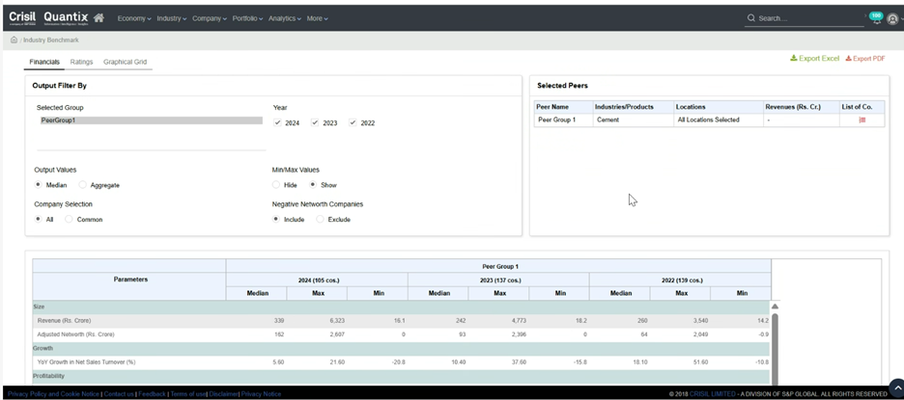Click the home icon beside Quantix logo
904x400 pixels.
99,17
